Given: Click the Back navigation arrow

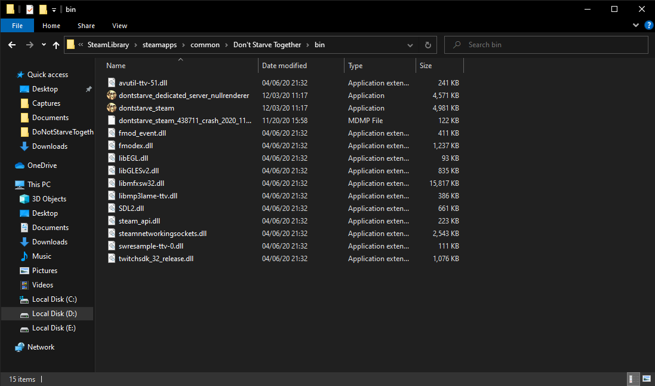Looking at the screenshot, I should [12, 45].
